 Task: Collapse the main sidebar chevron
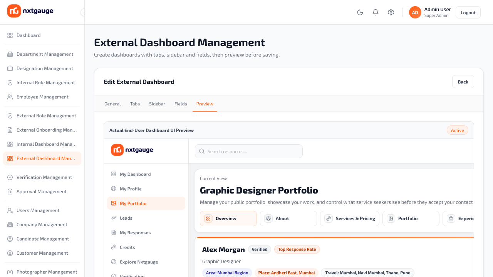(83, 12)
